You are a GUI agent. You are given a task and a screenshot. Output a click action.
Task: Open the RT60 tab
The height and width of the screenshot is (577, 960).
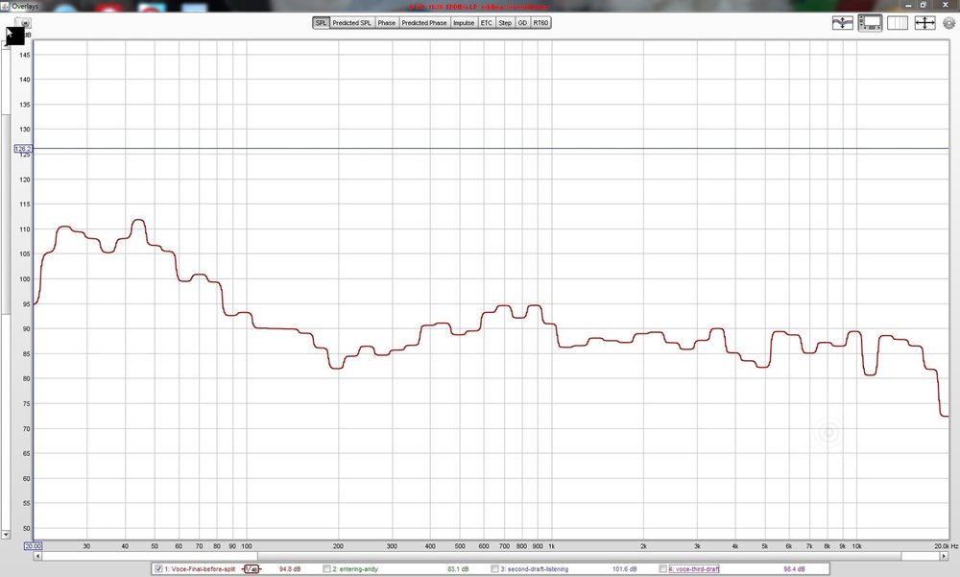540,23
